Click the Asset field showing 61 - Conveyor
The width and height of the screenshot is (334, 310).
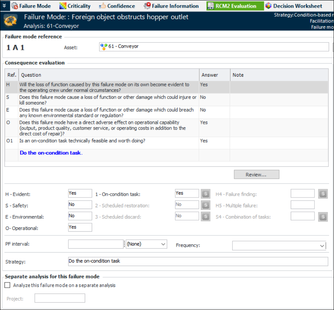[x=214, y=47]
